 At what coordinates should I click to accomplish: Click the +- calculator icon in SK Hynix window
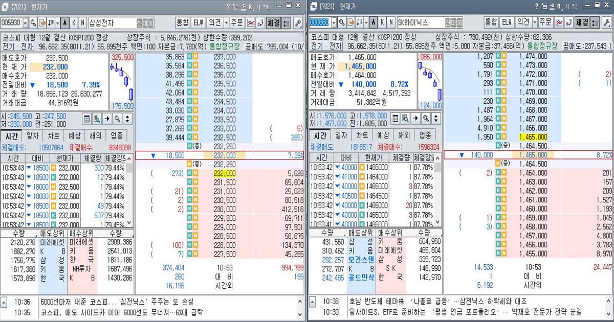pyautogui.click(x=568, y=23)
